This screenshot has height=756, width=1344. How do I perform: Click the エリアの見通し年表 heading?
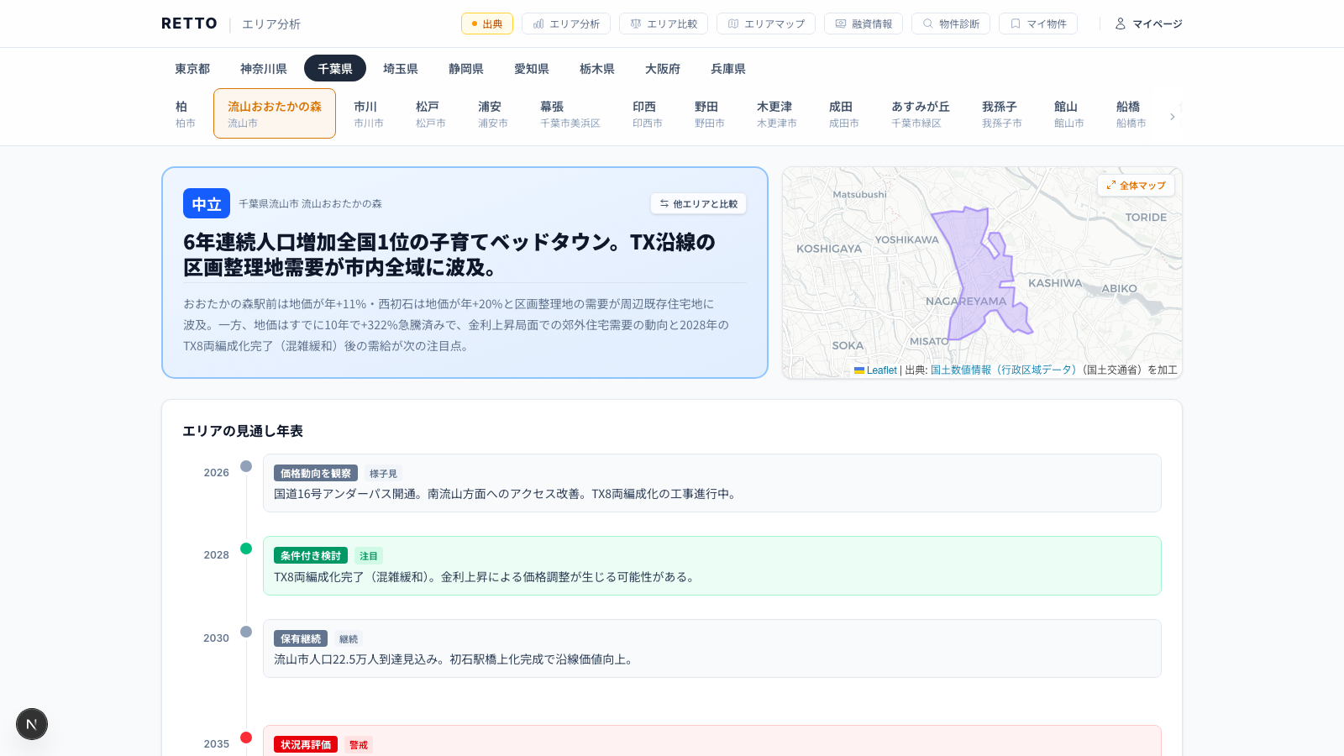click(243, 431)
